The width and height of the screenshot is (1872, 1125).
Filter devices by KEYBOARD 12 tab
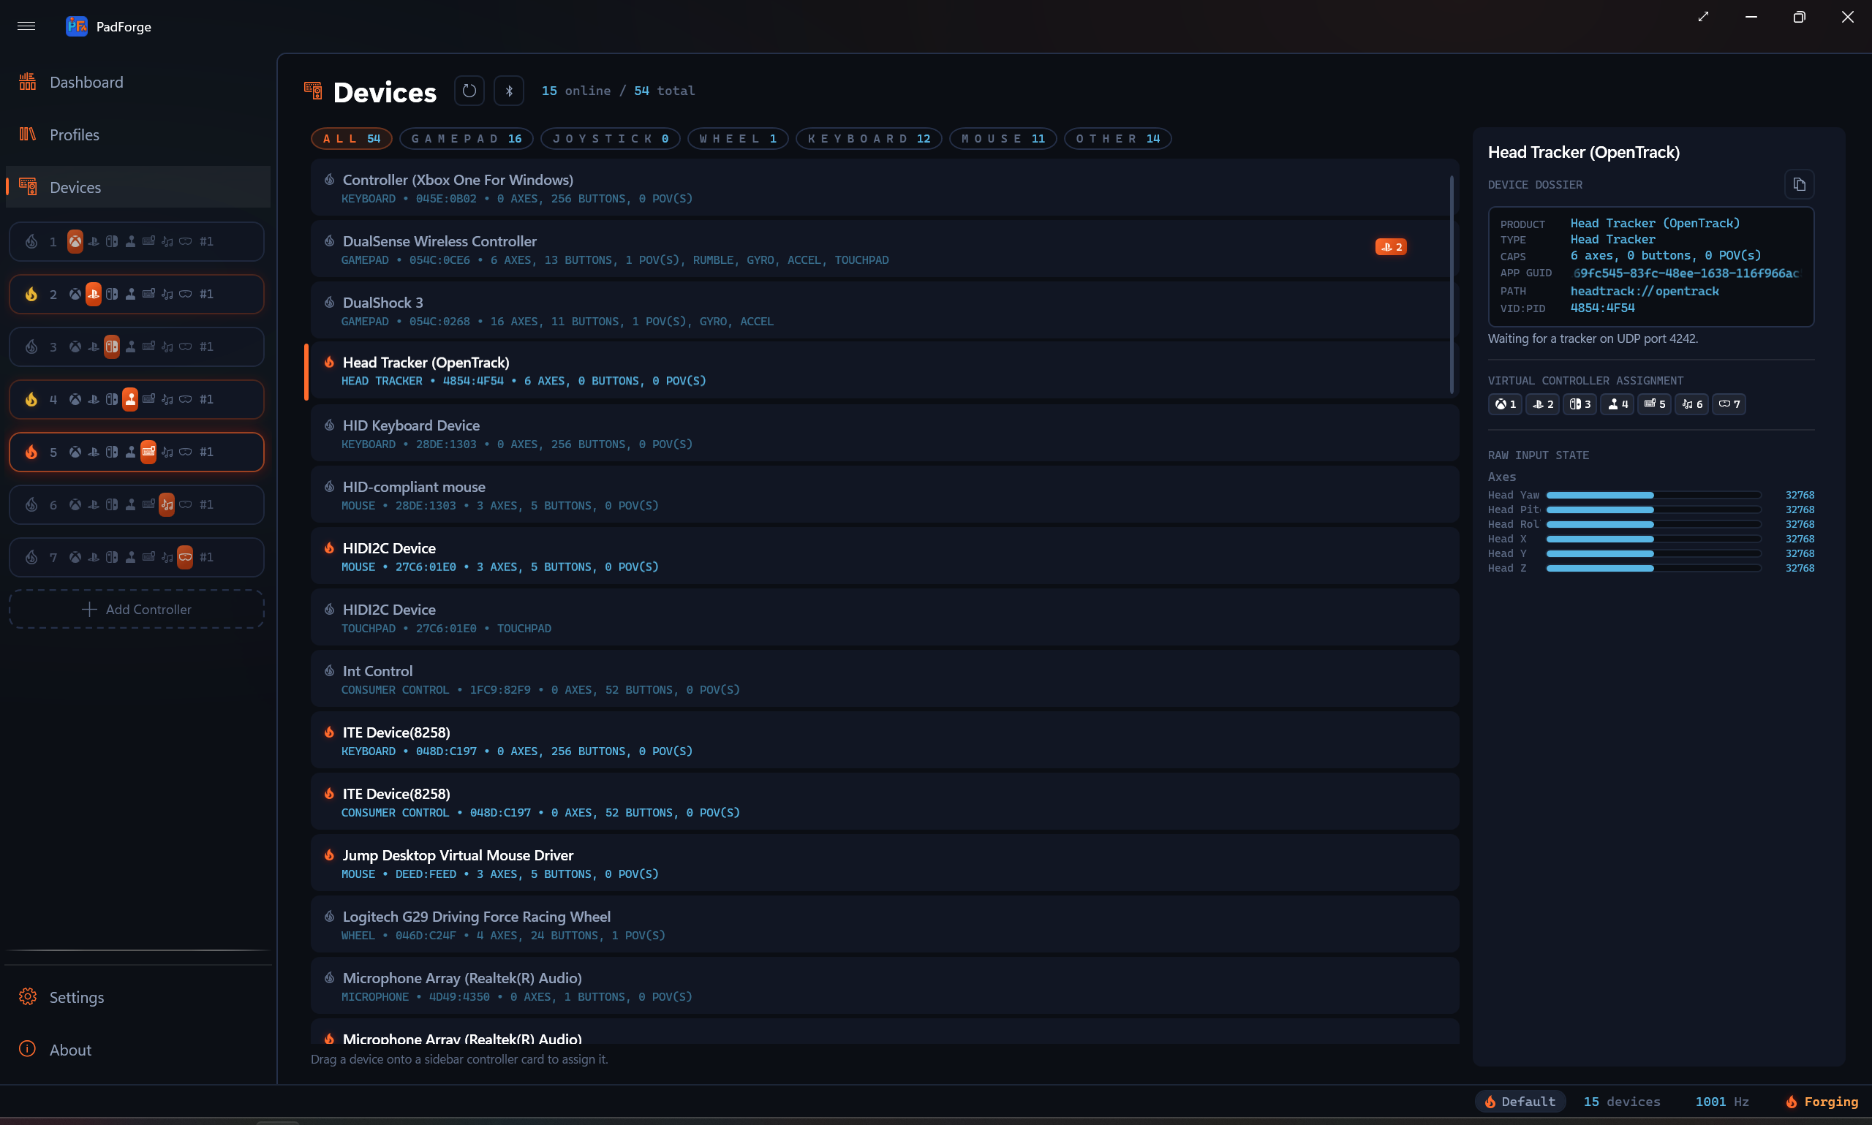[869, 139]
